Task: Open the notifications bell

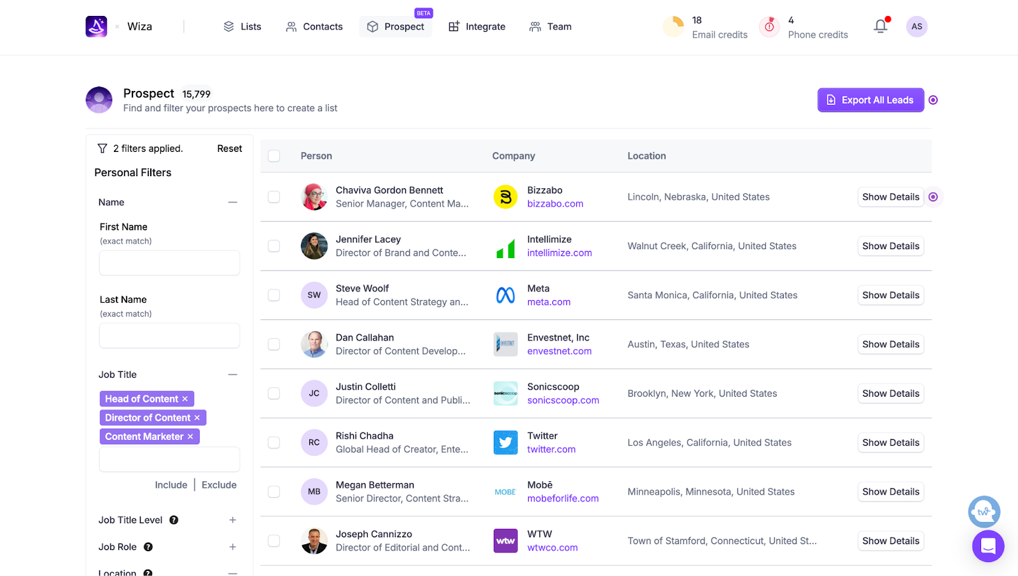Action: coord(881,27)
